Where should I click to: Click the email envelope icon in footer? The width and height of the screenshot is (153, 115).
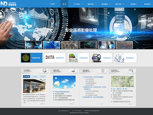[x=59, y=111]
